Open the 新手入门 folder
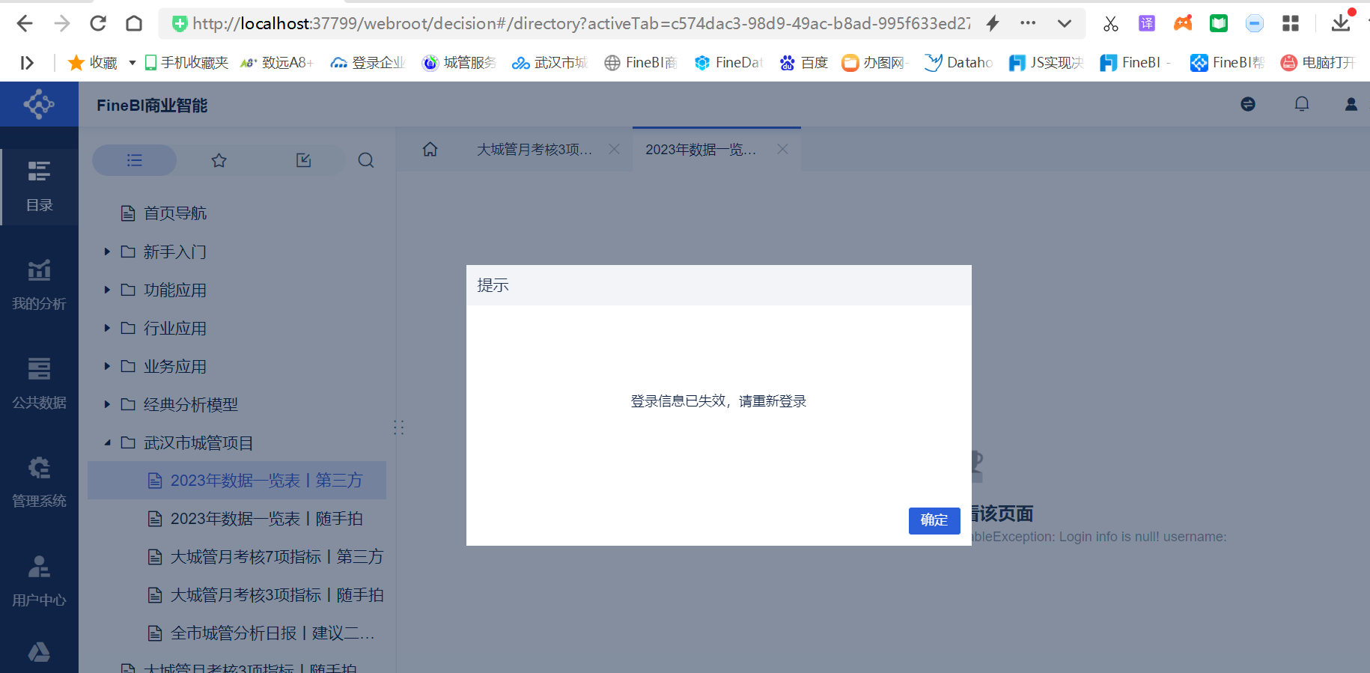Image resolution: width=1370 pixels, height=673 pixels. [x=174, y=252]
